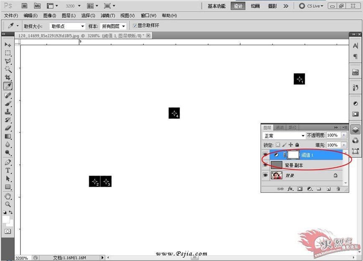Open the 滤镜(T) menu
Image resolution: width=363 pixels, height=261 pixels.
pyautogui.click(x=108, y=15)
